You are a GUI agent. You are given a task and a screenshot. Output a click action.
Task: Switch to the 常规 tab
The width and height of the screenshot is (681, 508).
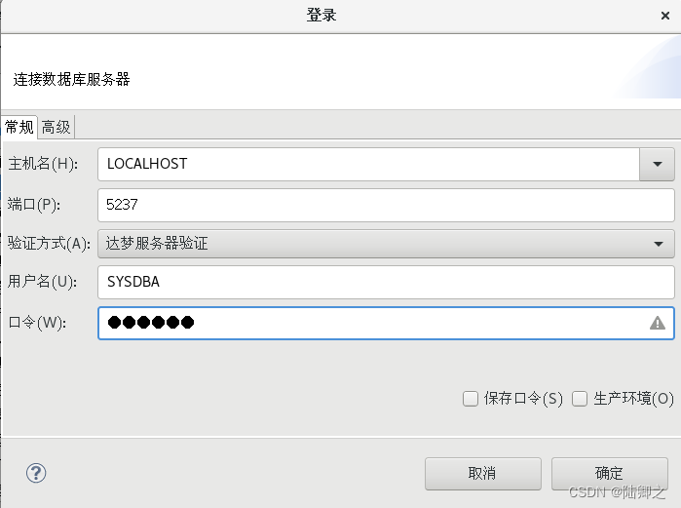19,128
